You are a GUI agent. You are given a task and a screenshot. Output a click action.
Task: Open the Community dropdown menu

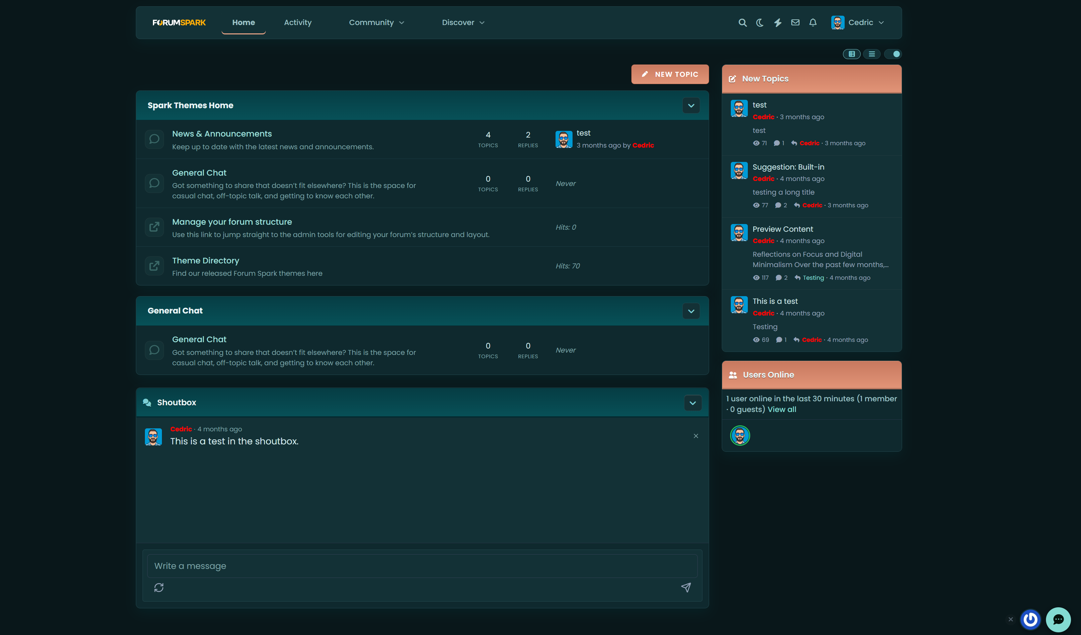coord(376,22)
